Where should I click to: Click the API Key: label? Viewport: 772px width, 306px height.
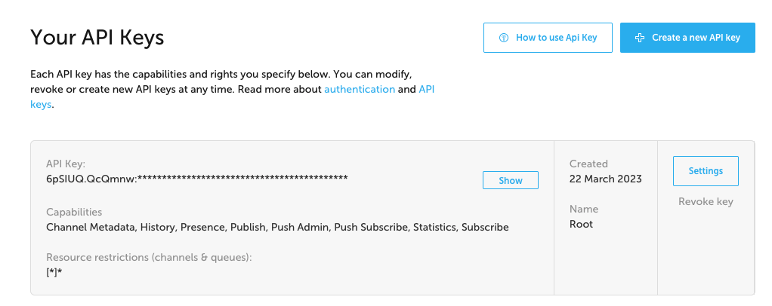66,164
